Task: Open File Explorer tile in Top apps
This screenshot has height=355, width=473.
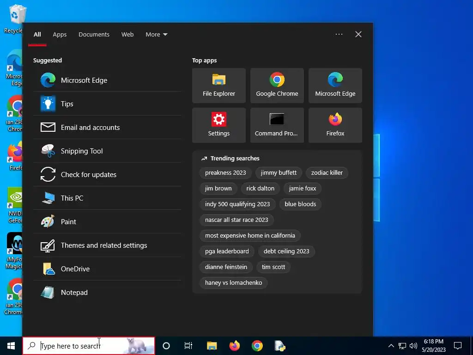Action: 218,86
